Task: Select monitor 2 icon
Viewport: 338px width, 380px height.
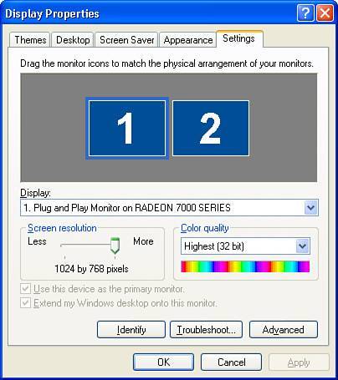Action: click(211, 129)
